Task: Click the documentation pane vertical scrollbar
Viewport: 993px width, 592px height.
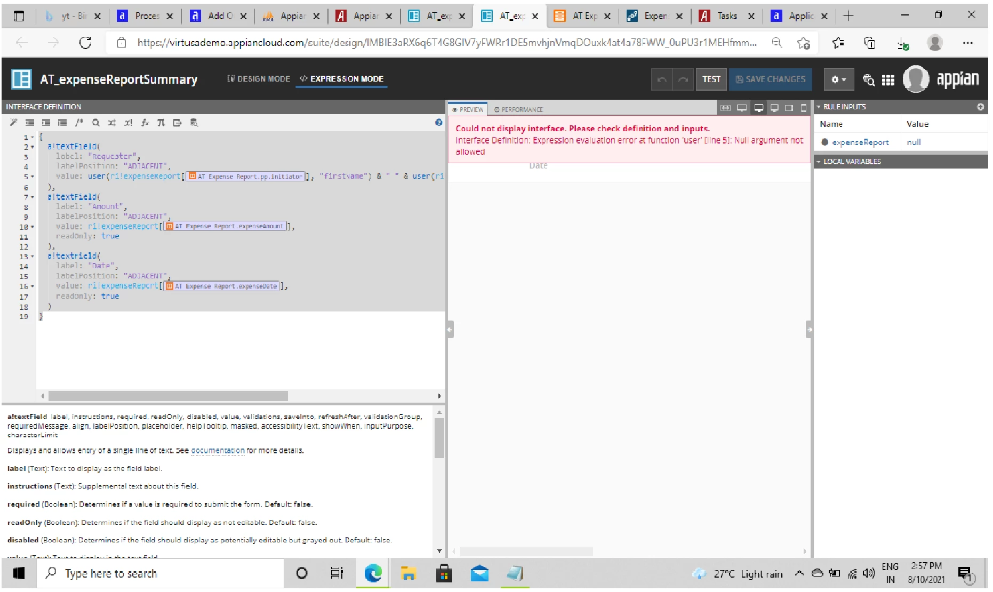Action: pyautogui.click(x=439, y=438)
